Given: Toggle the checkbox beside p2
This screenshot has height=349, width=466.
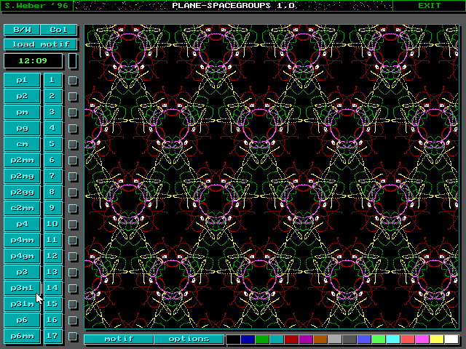Looking at the screenshot, I should 72,97.
